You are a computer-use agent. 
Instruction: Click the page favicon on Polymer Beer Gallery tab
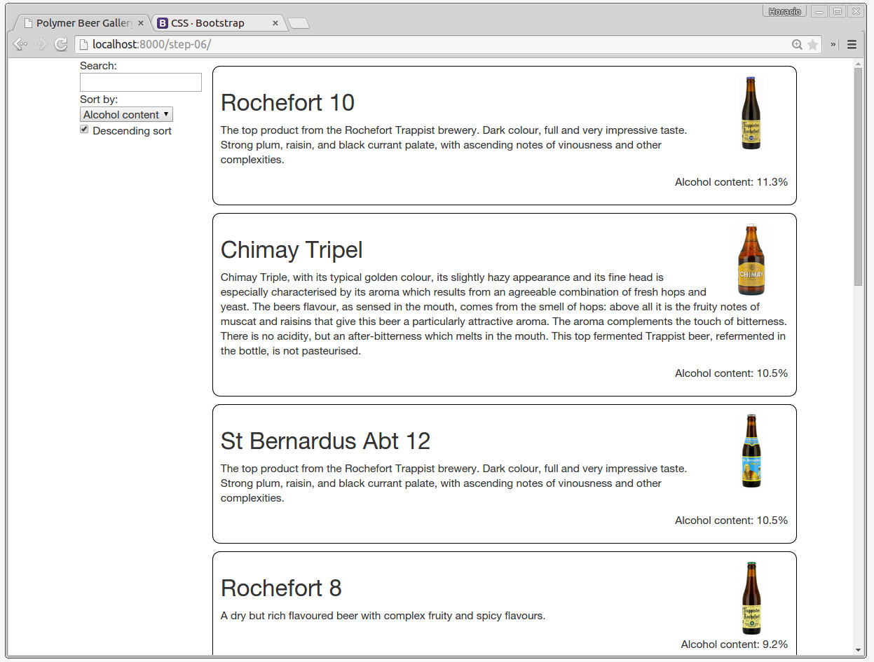28,23
